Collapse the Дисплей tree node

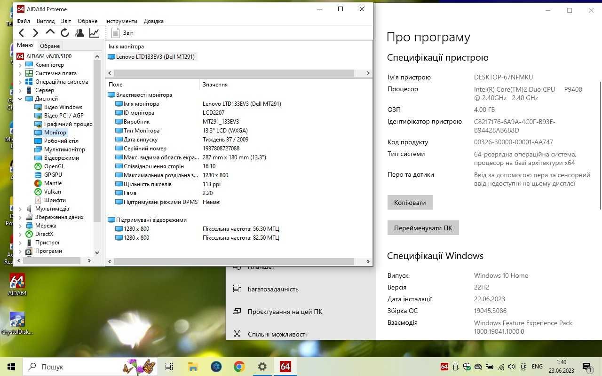20,99
